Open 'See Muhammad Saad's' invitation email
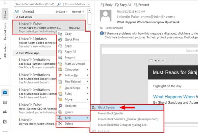This screenshot has width=198, height=133. (x=35, y=94)
